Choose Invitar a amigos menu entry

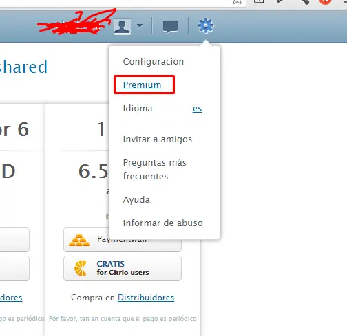[158, 139]
